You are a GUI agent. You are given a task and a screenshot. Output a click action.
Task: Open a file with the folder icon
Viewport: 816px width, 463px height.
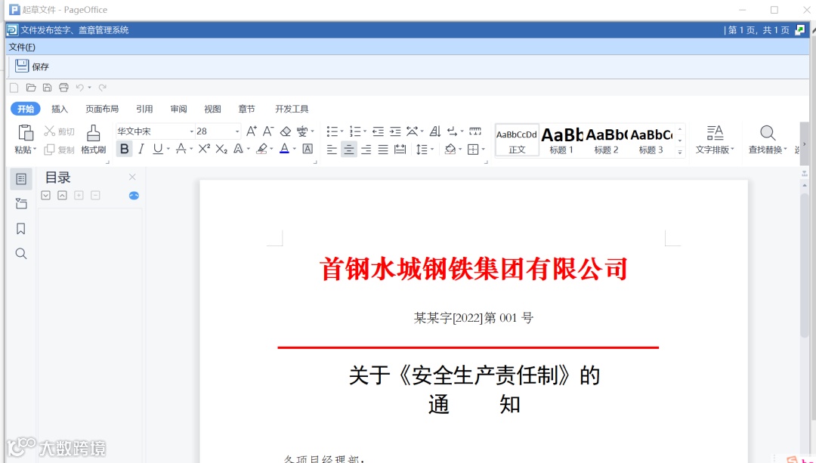coord(31,88)
